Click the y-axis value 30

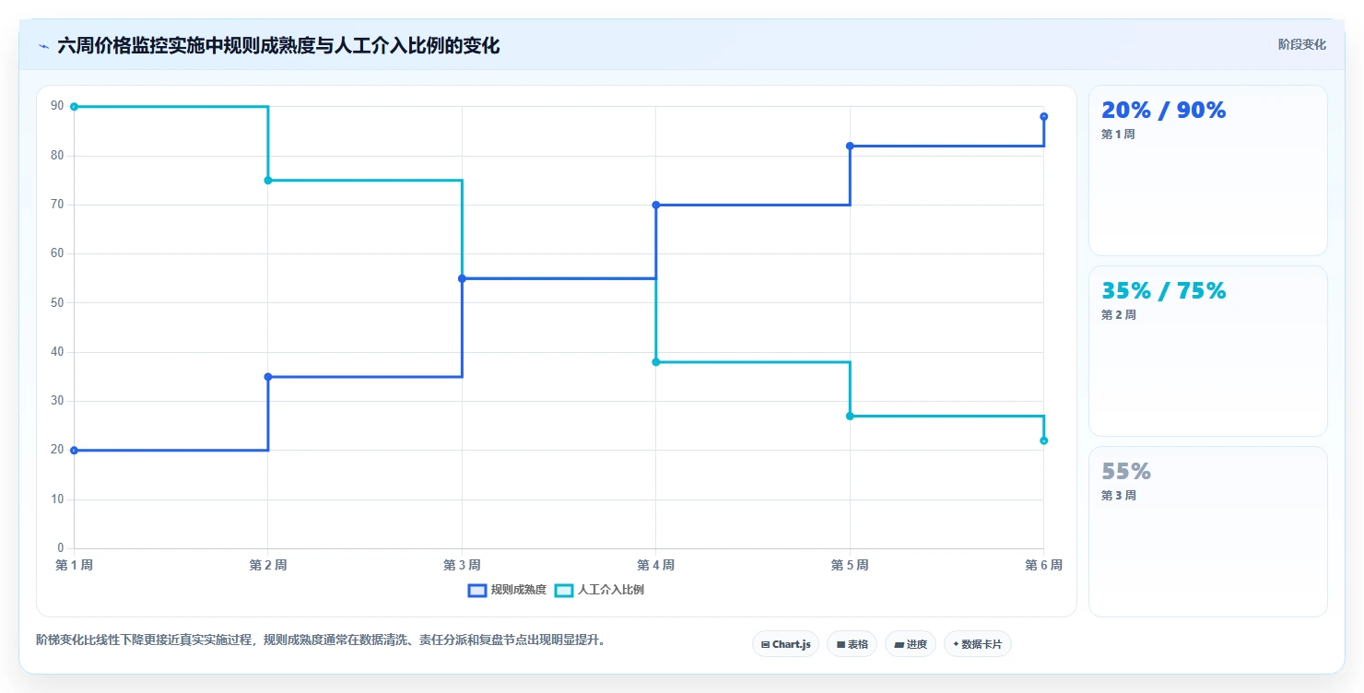pyautogui.click(x=58, y=402)
